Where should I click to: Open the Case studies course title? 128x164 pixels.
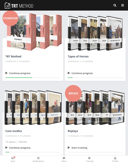pos(14,131)
